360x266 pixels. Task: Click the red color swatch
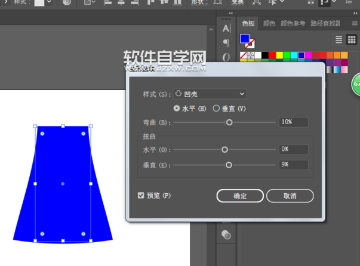pos(272,55)
